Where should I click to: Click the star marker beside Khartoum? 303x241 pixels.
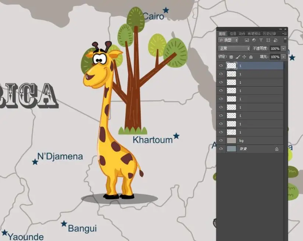tap(176, 136)
